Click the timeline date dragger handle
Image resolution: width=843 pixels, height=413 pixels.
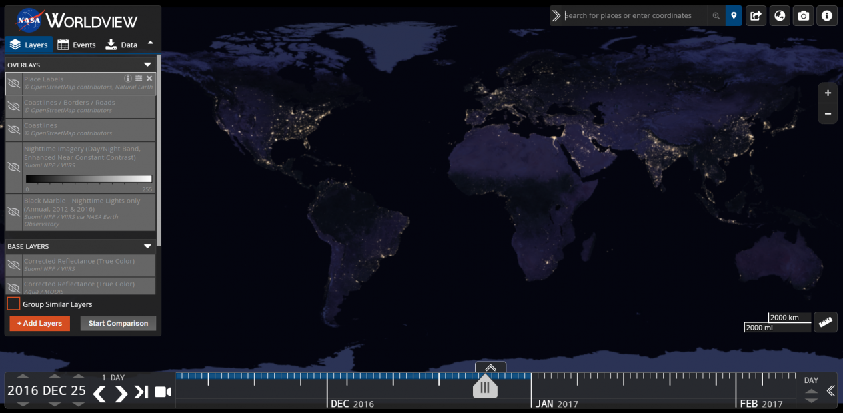point(485,386)
